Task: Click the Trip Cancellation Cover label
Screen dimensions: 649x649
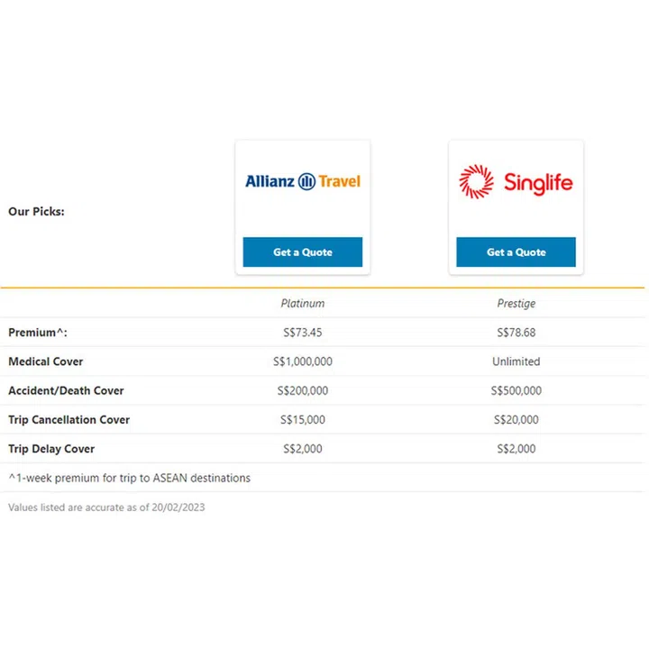Action: [69, 419]
